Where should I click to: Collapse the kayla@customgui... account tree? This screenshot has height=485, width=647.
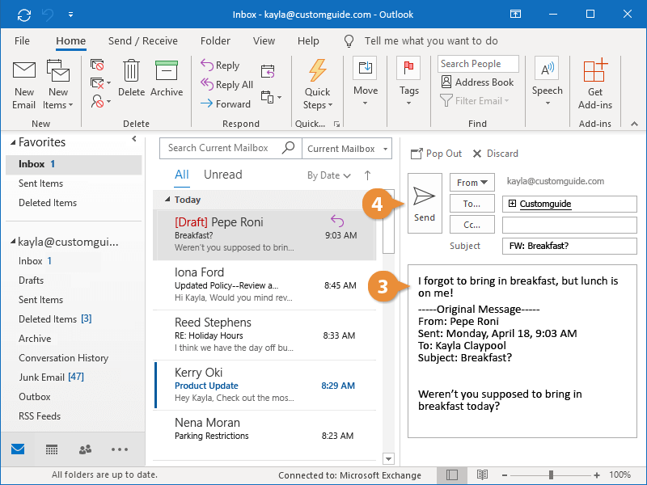(13, 242)
